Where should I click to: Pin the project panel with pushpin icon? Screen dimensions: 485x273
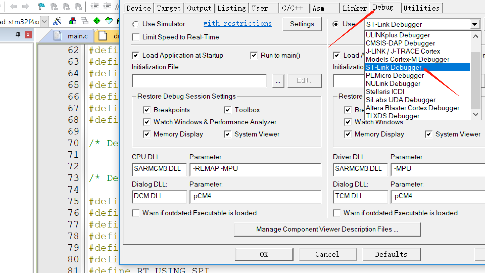click(18, 35)
